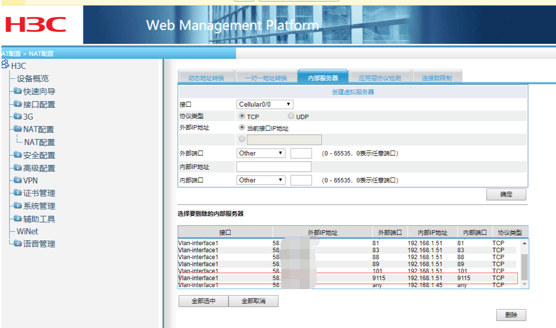
Task: Click the H3C root node icon
Action: coord(5,64)
